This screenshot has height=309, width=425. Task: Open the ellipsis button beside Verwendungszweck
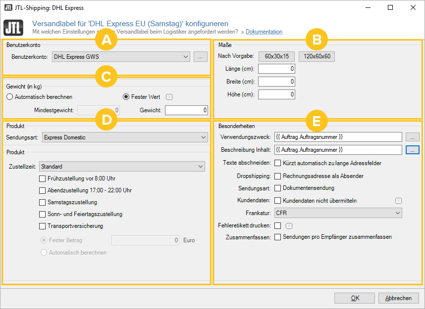pyautogui.click(x=412, y=137)
